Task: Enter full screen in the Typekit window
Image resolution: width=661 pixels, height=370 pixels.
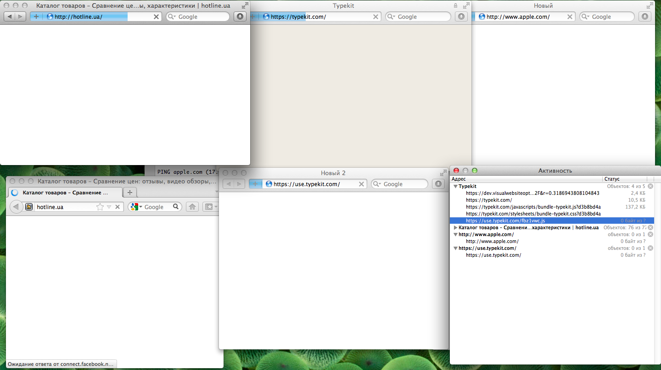Action: [x=466, y=6]
